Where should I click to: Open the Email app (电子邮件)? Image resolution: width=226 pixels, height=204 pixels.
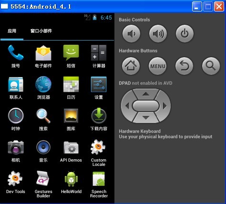point(43,56)
